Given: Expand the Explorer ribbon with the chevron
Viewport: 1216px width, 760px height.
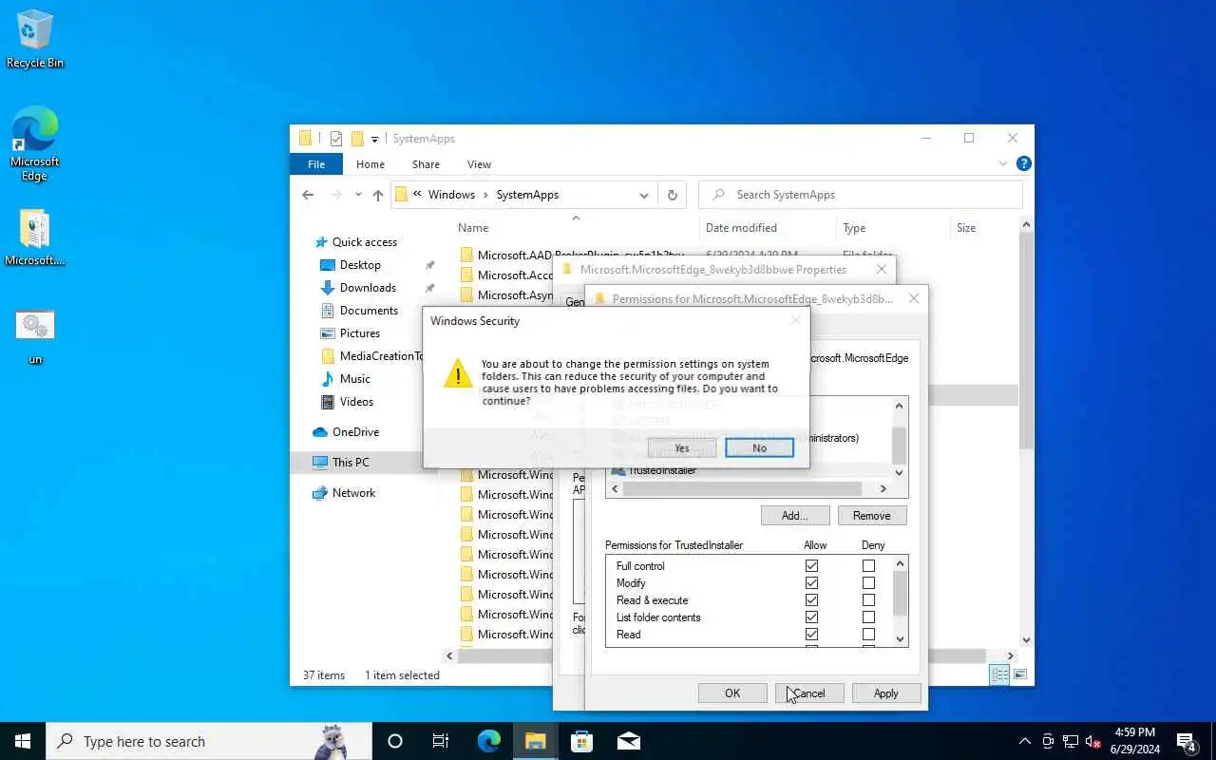Looking at the screenshot, I should [1002, 163].
